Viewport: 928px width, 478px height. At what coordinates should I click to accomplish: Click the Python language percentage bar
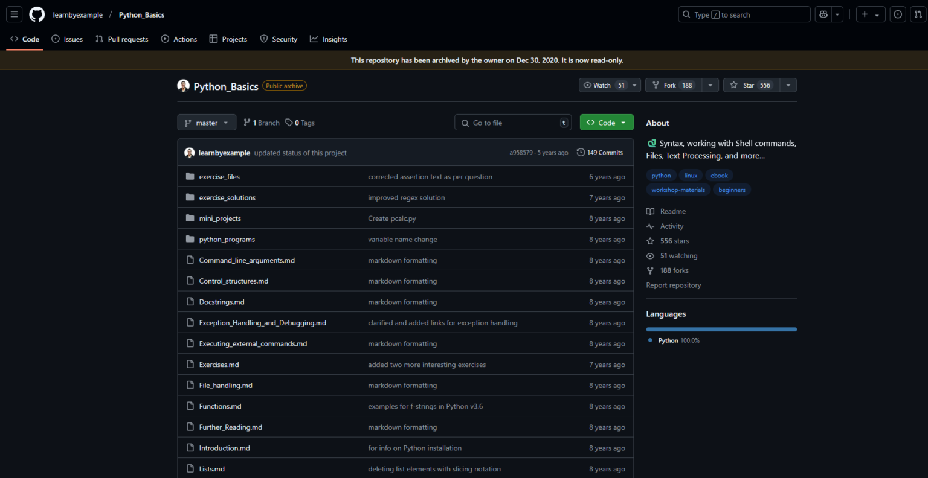click(x=721, y=329)
